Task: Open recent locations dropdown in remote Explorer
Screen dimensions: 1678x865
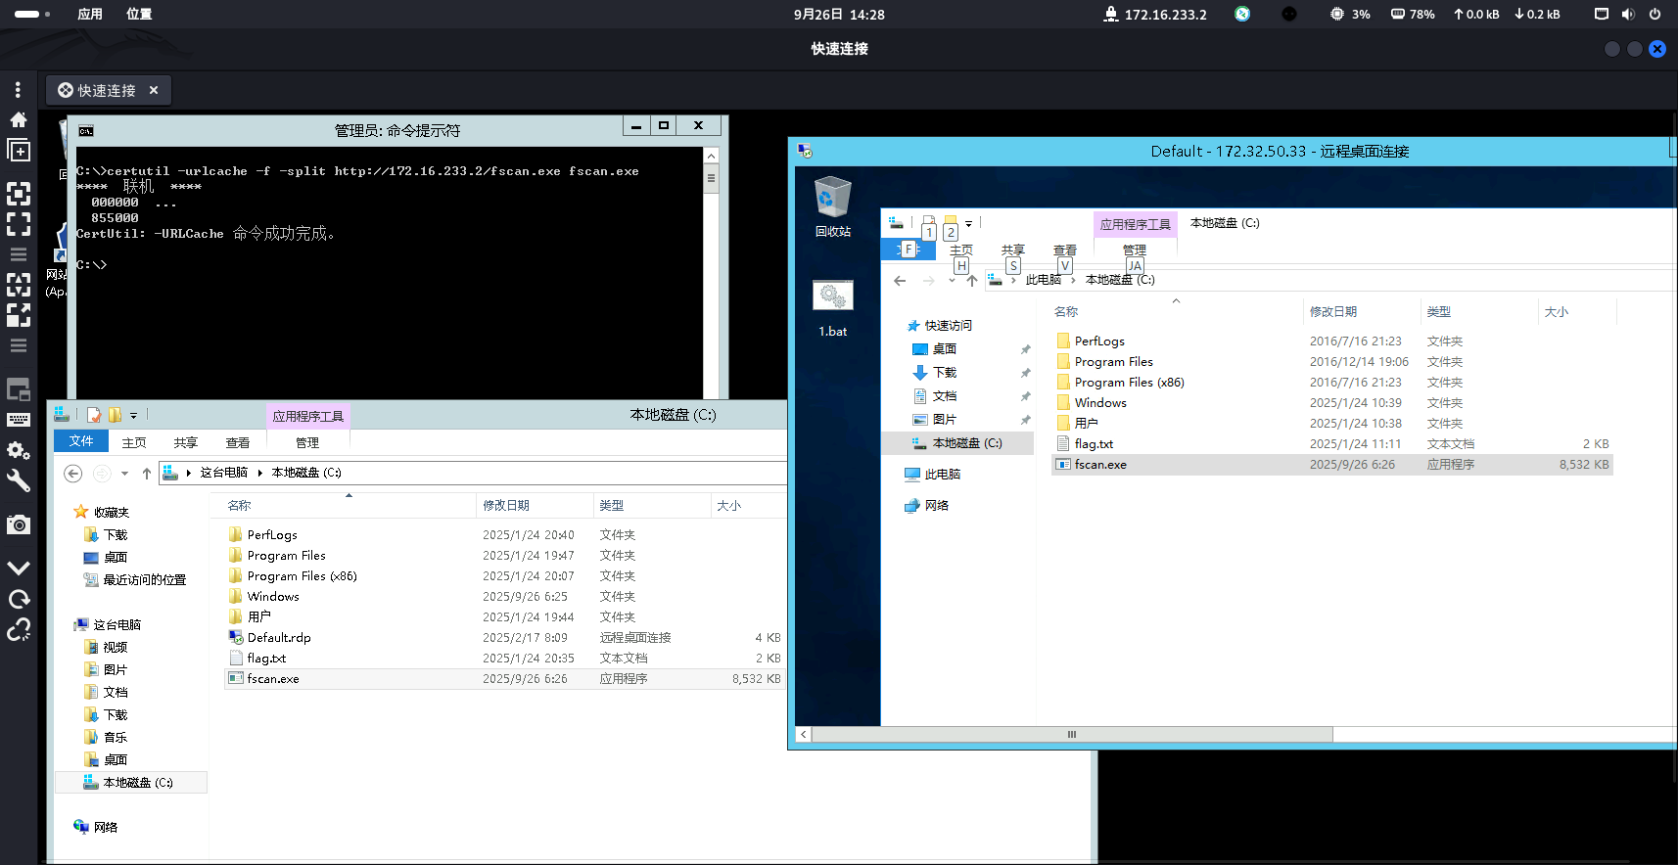Action: click(x=952, y=280)
